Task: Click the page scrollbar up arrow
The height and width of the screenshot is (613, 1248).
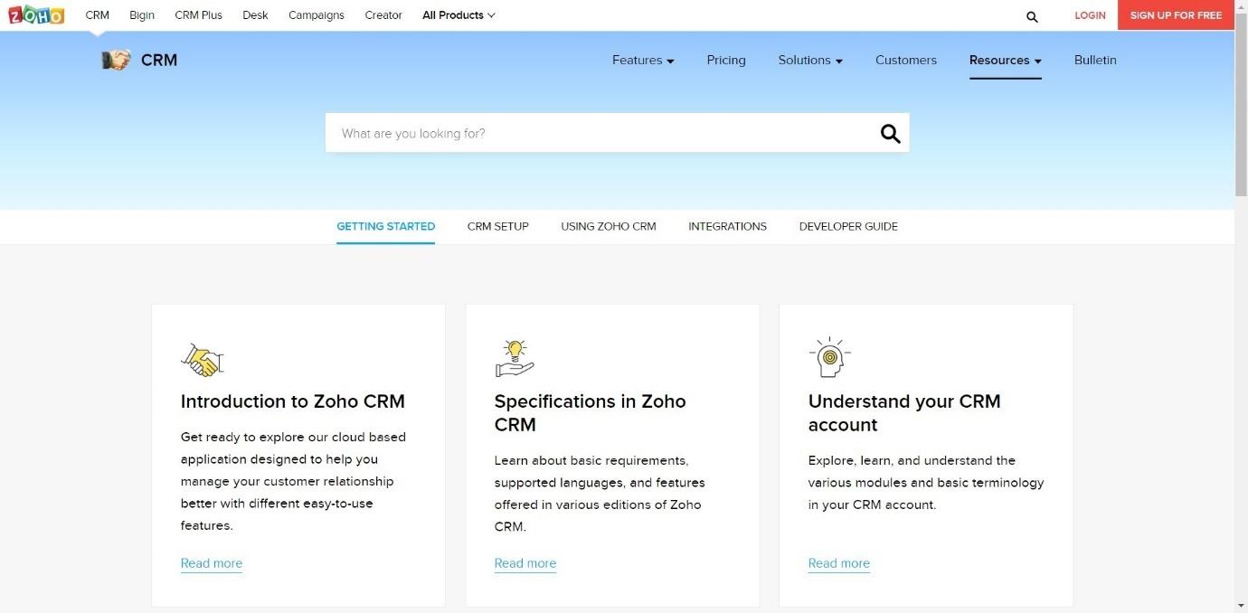Action: (1241, 7)
